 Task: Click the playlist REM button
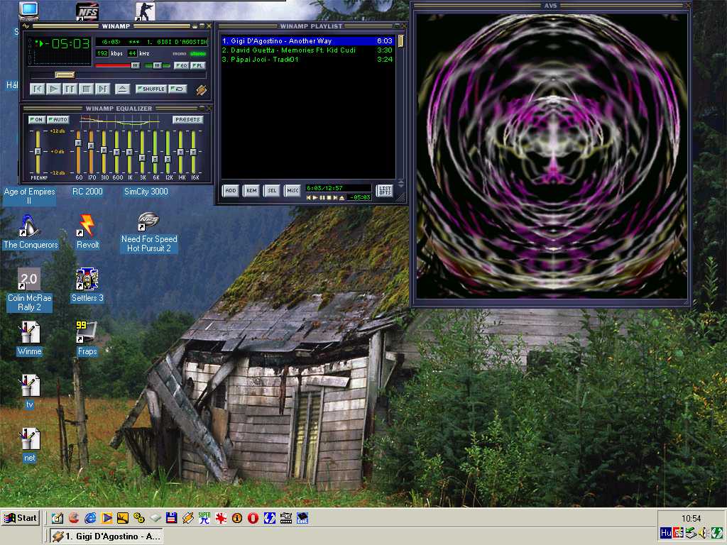251,190
